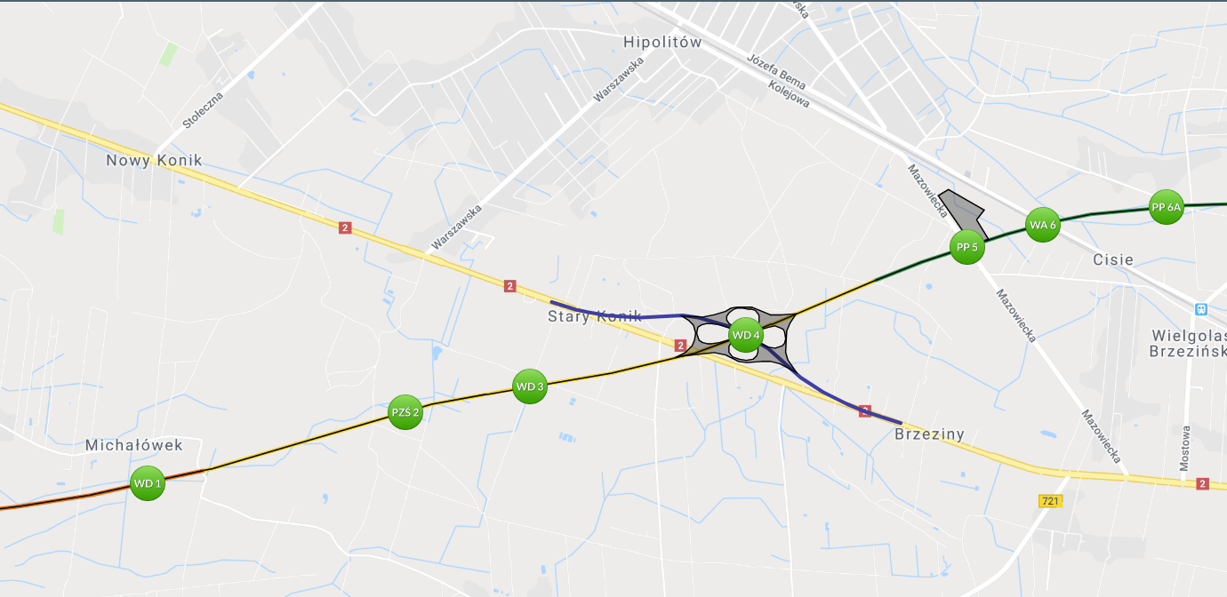Select the PZS 2 map marker
1227x597 pixels.
pyautogui.click(x=405, y=412)
